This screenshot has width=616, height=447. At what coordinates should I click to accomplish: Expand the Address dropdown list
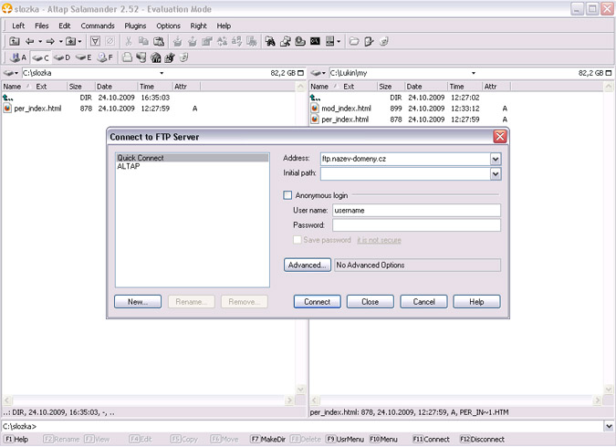point(496,159)
